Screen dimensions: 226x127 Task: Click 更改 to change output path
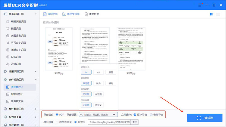click(x=135, y=122)
